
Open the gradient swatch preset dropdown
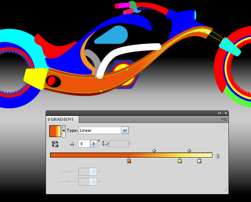64,131
